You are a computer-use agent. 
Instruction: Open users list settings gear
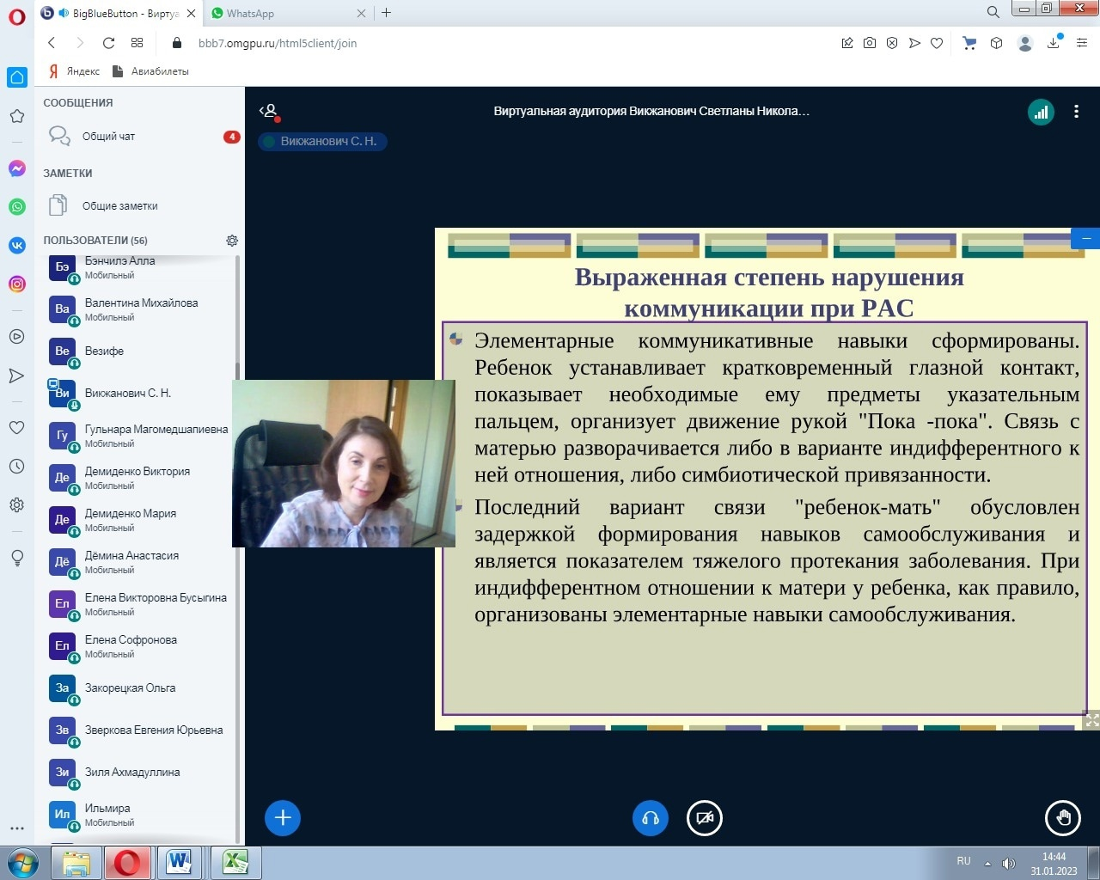coord(232,241)
